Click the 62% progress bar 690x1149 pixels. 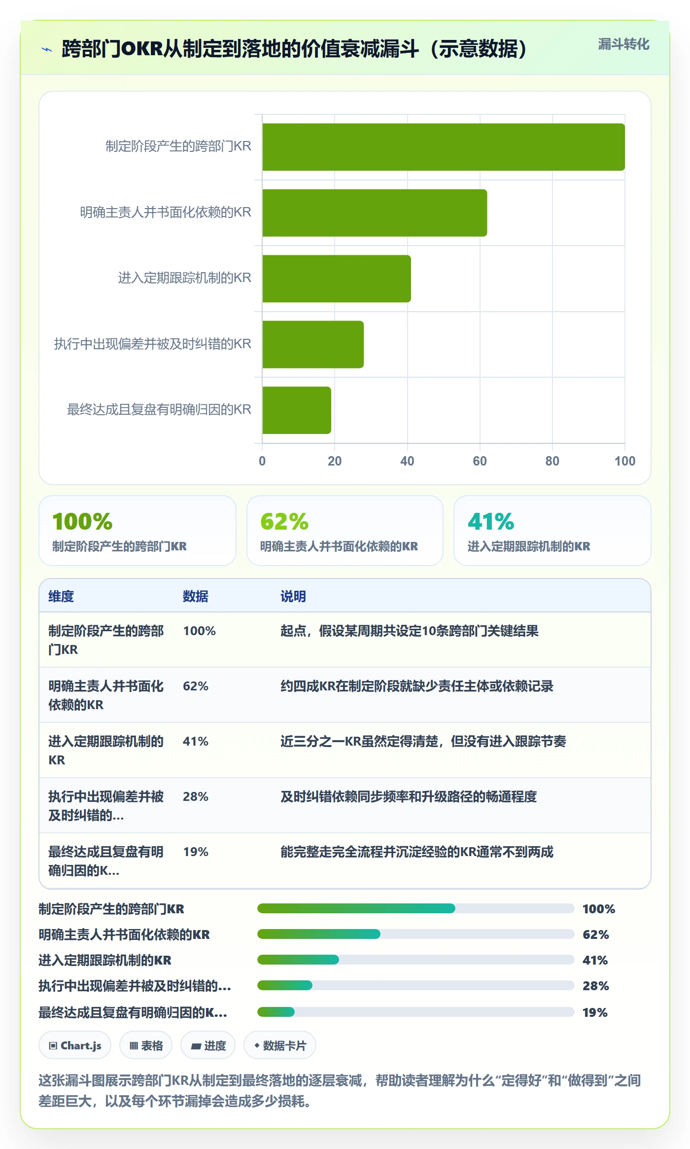416,934
